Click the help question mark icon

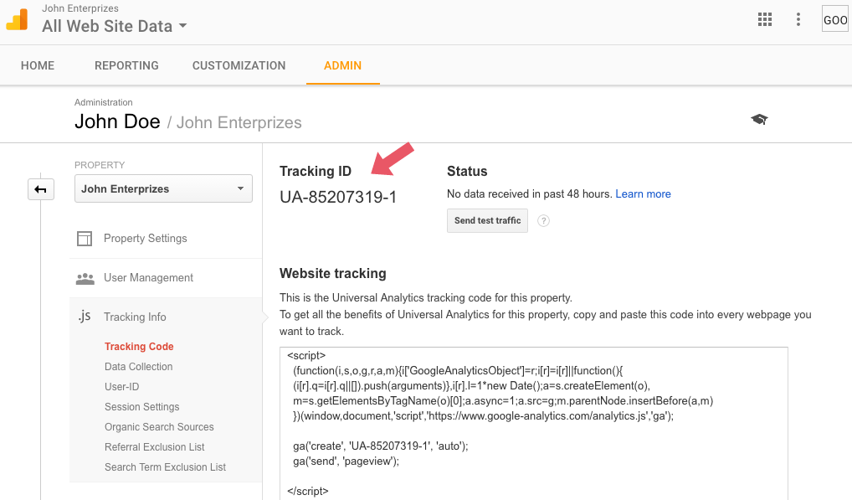[543, 220]
